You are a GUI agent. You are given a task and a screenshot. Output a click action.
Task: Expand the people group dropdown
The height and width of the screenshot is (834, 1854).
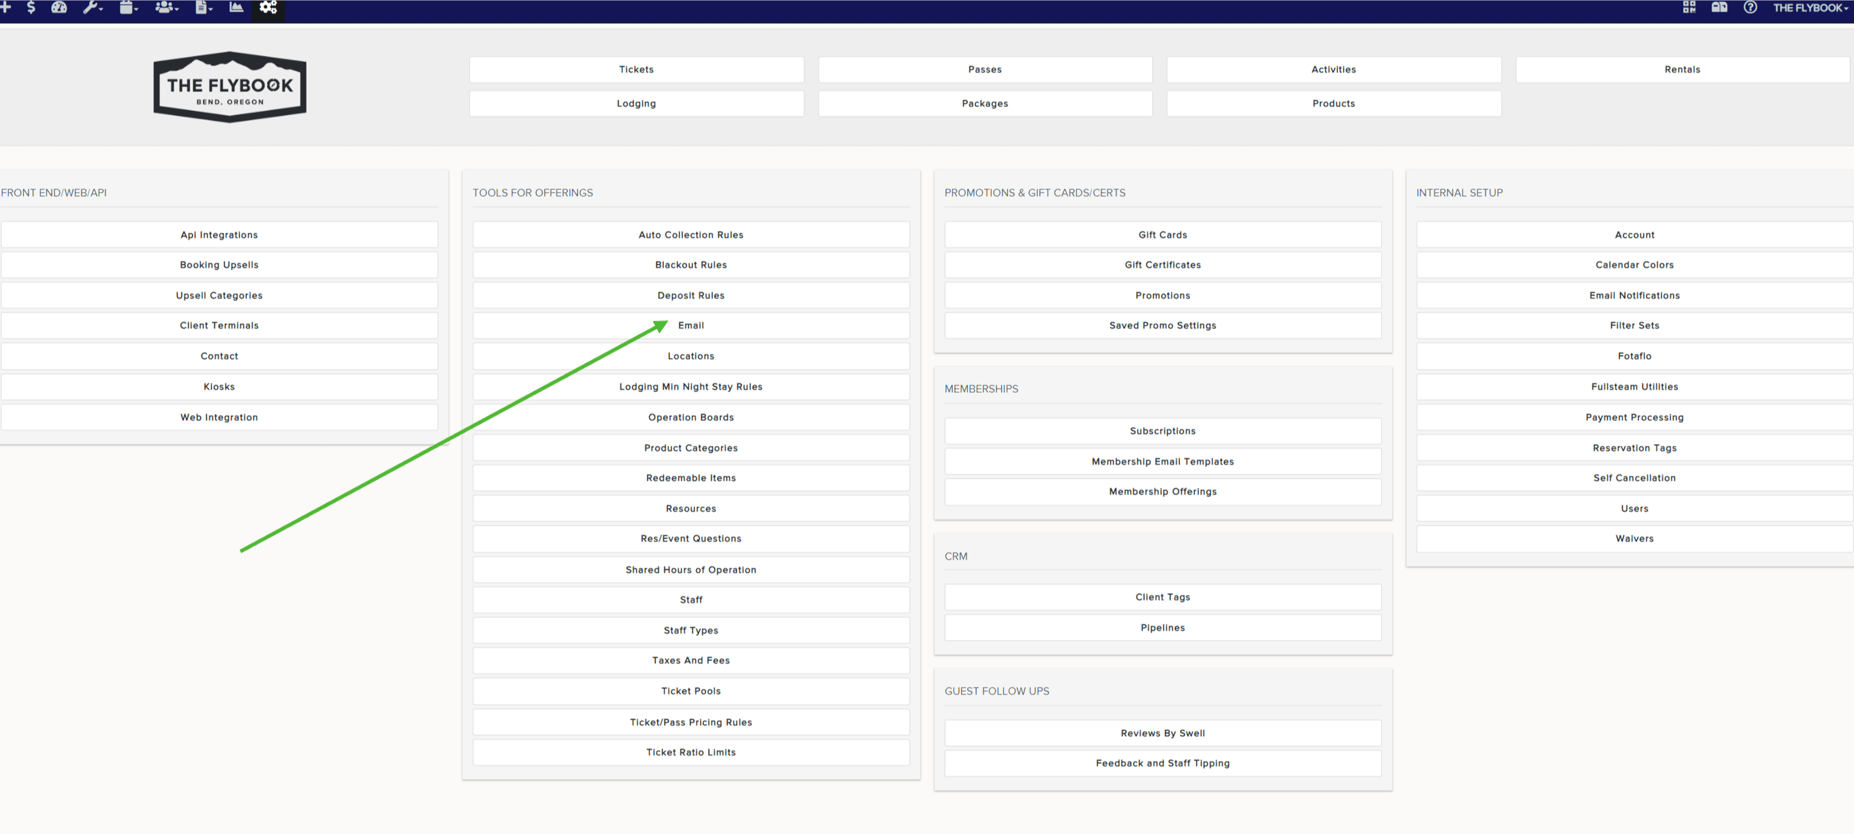[x=167, y=7]
